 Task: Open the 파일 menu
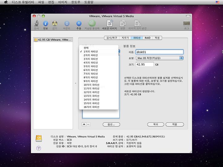coord(41,2)
